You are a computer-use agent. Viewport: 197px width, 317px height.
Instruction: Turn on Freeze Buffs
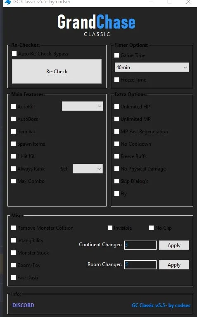click(x=116, y=156)
